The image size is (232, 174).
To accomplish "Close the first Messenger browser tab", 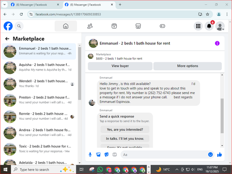I will coord(58,5).
